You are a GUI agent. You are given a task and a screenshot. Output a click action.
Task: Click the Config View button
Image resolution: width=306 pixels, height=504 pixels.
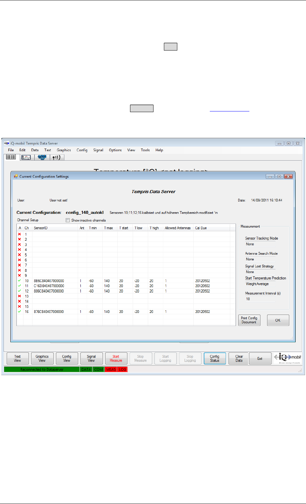[67, 358]
